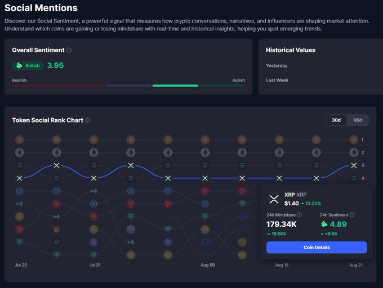Click the Aug 09 date label
Viewport: 383px width, 288px height.
208,265
